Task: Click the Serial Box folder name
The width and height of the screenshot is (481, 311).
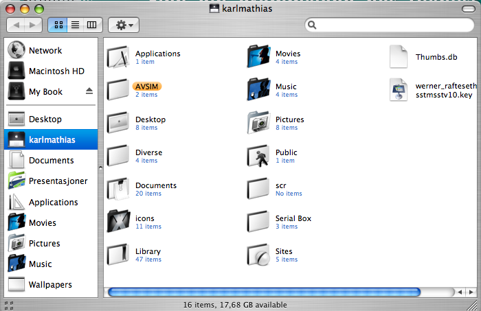Action: 293,218
